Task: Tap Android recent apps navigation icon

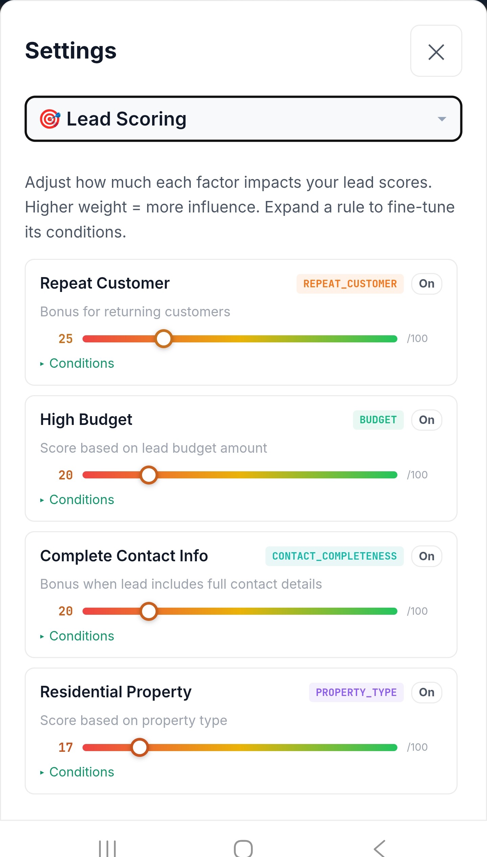Action: coord(107,848)
